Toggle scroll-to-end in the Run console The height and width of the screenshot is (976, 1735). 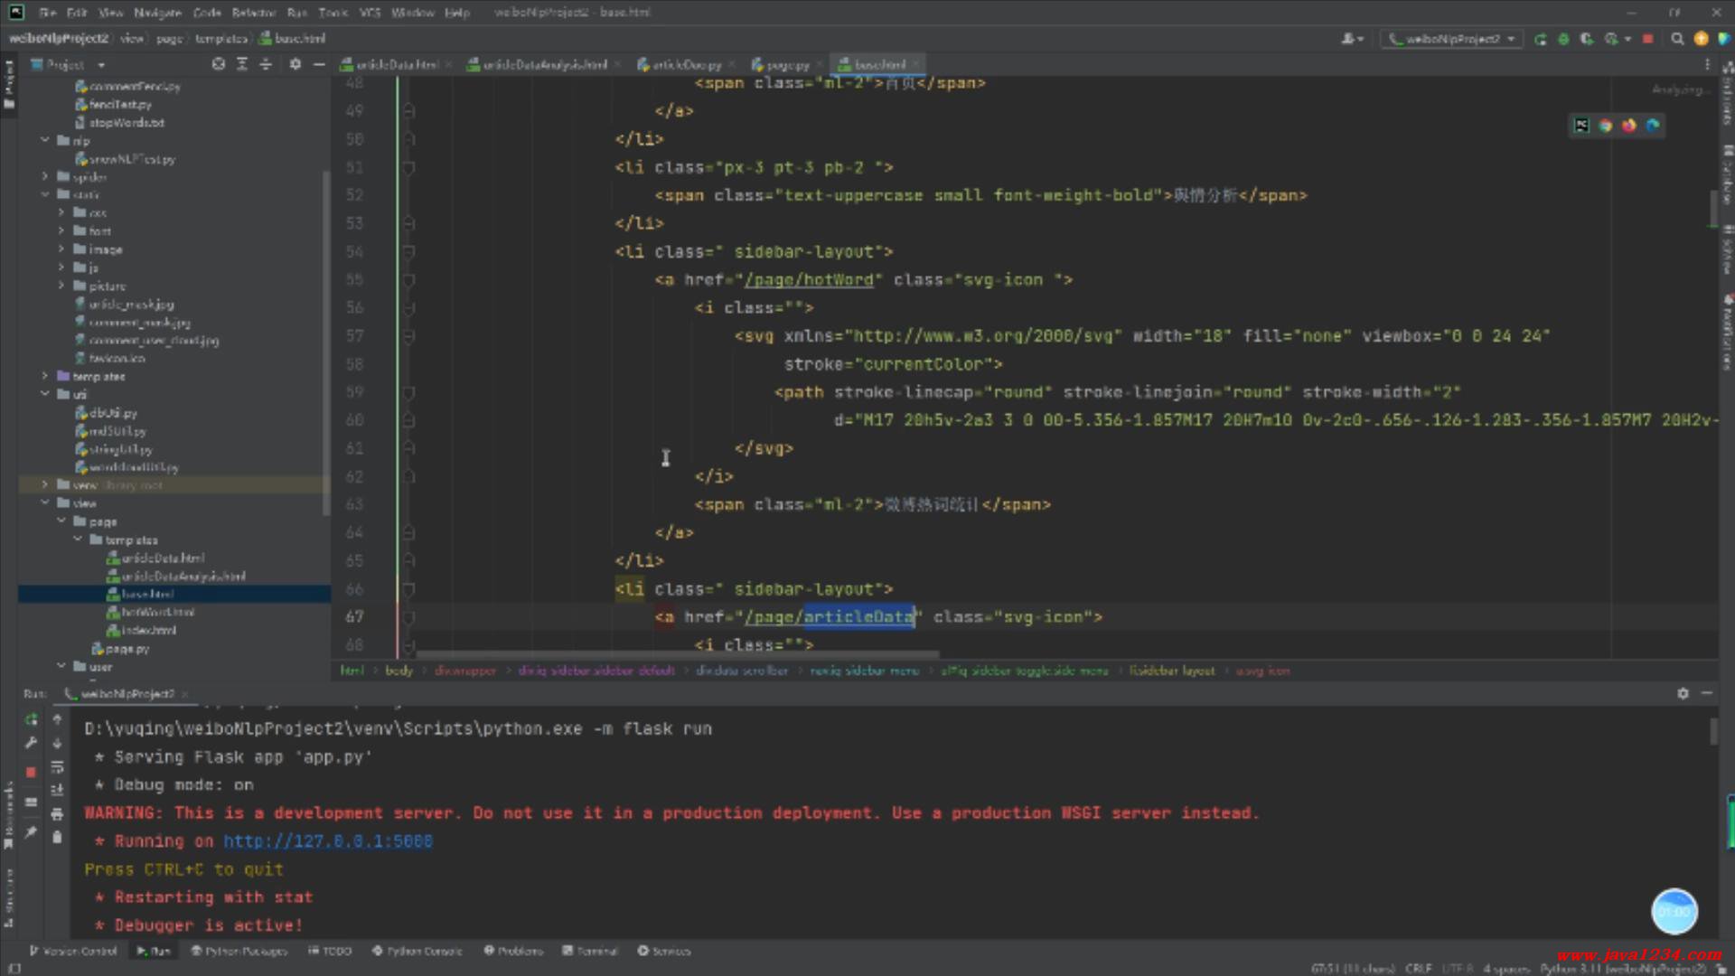coord(57,790)
